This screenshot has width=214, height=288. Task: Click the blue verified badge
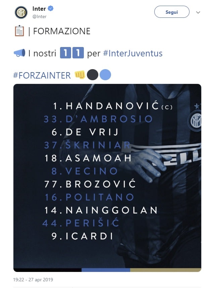coord(51,9)
